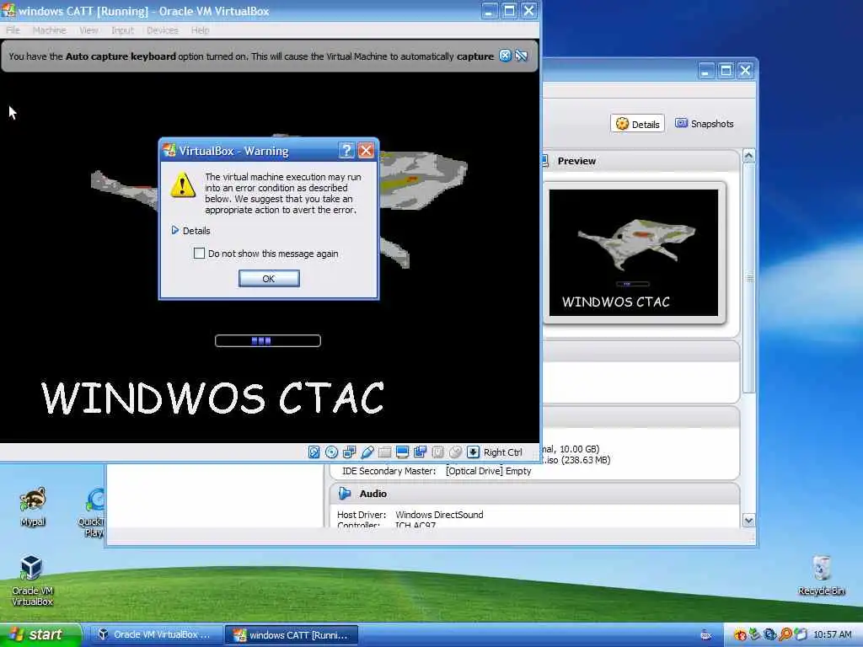Viewport: 863px width, 647px height.
Task: Click the keyboard capture arrow icon
Action: pyautogui.click(x=473, y=452)
